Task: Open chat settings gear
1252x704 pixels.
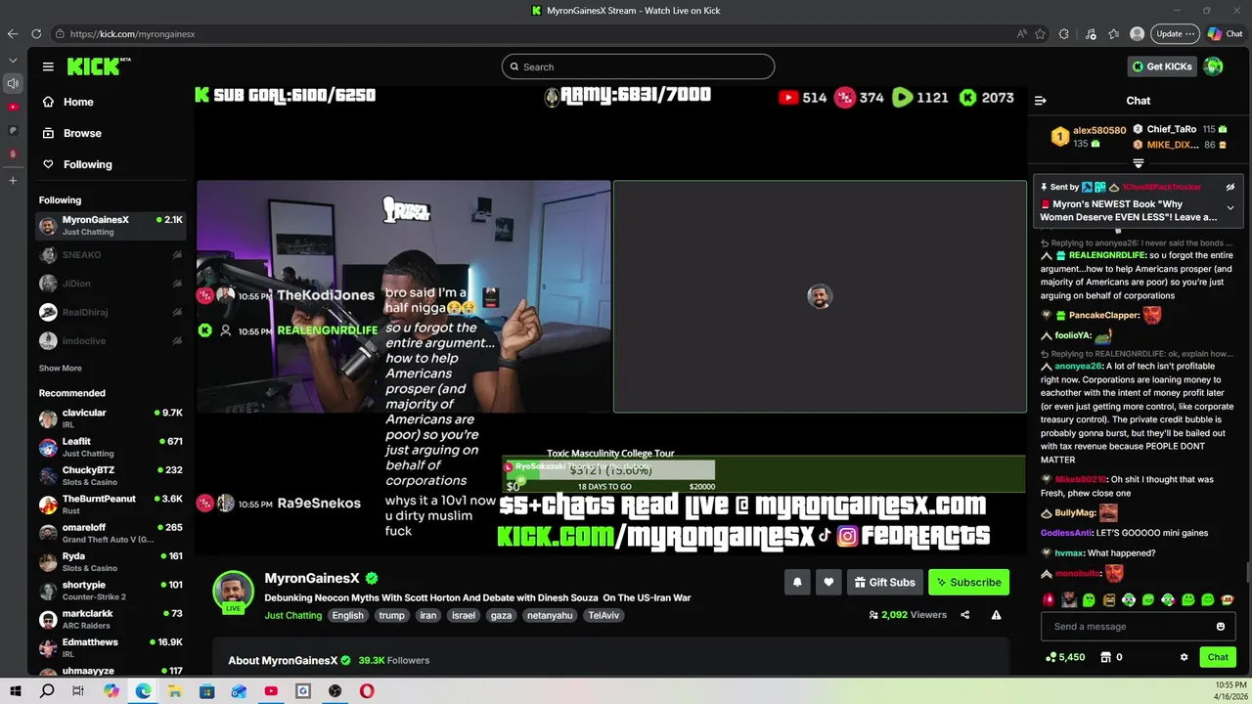Action: point(1184,657)
